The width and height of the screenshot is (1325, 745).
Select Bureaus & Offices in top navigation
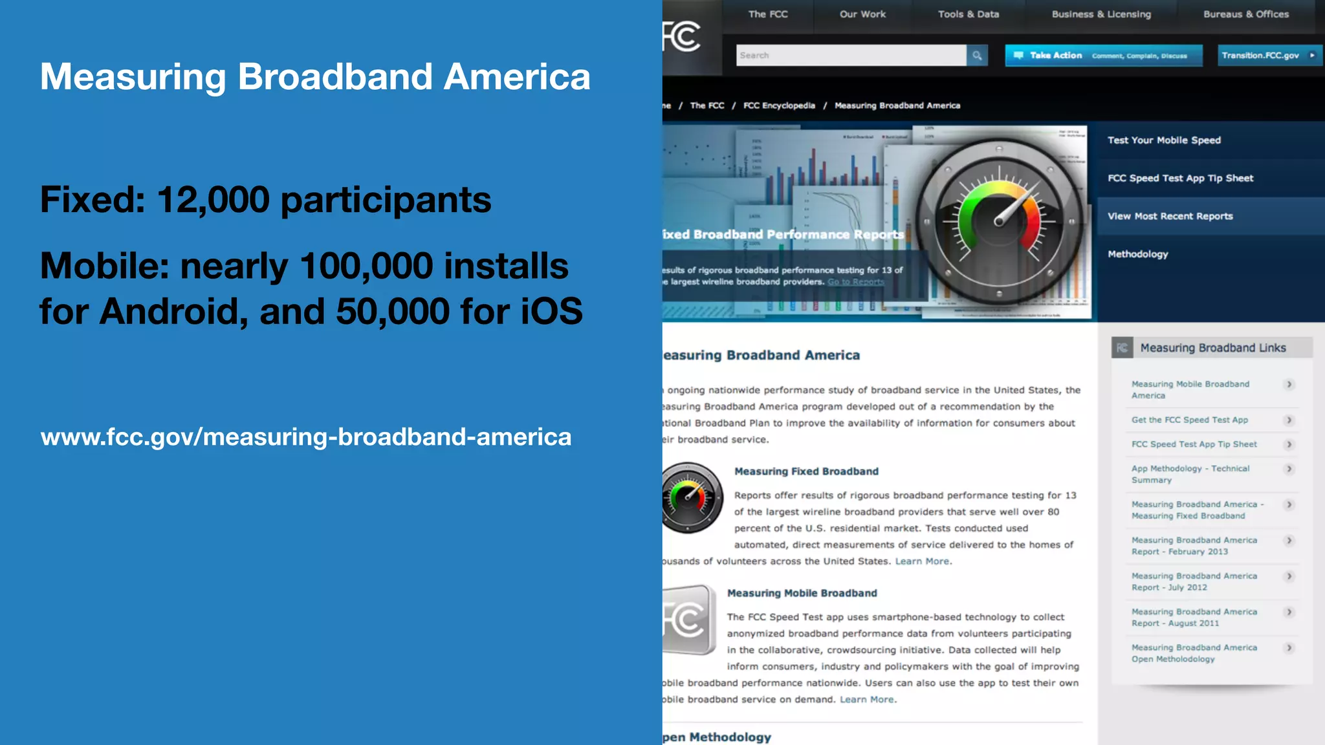tap(1245, 14)
